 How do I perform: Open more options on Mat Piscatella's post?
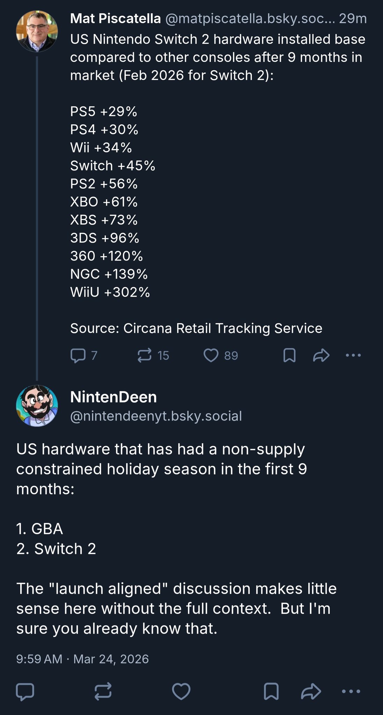click(353, 355)
